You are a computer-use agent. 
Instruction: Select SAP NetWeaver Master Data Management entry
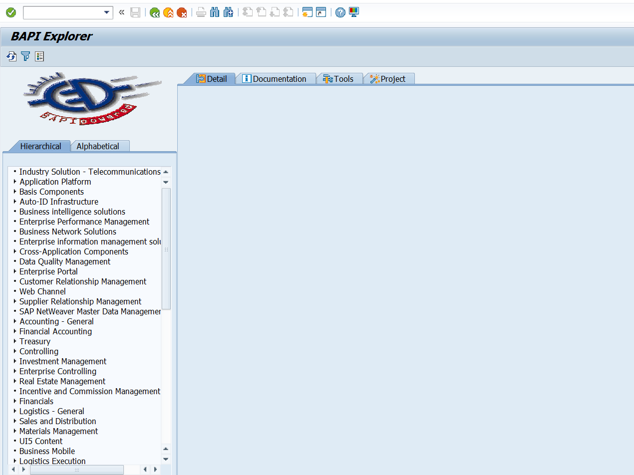click(x=90, y=311)
